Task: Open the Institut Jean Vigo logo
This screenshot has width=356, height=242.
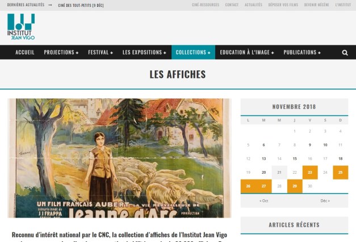Action: tap(21, 27)
